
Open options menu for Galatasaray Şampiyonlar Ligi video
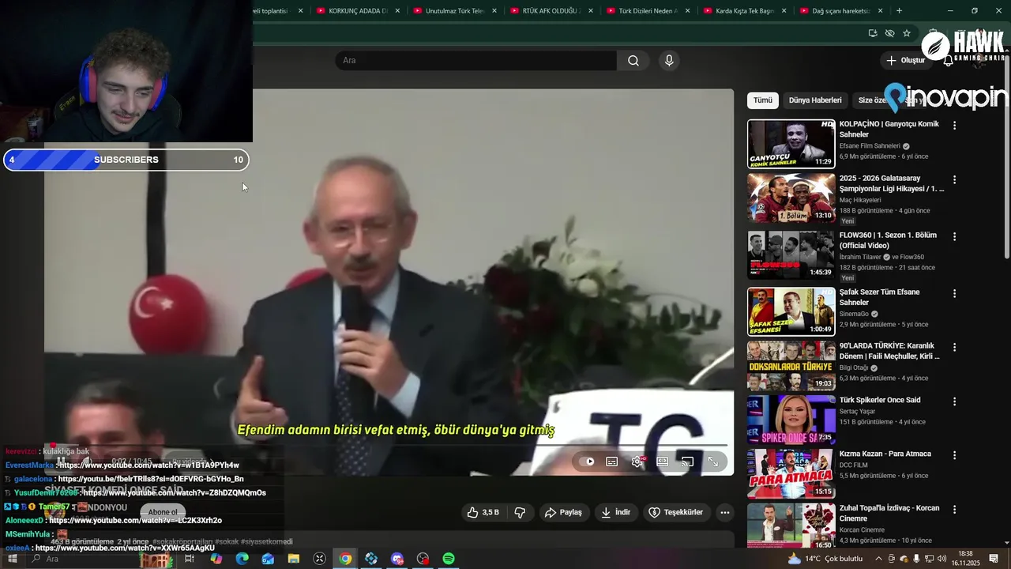pyautogui.click(x=954, y=180)
